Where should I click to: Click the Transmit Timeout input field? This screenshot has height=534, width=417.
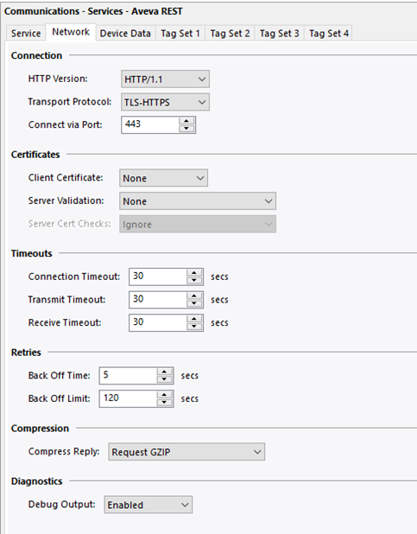point(158,300)
